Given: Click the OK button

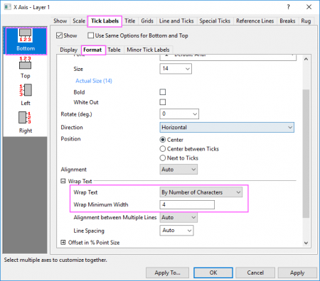Looking at the screenshot, I should [x=213, y=272].
